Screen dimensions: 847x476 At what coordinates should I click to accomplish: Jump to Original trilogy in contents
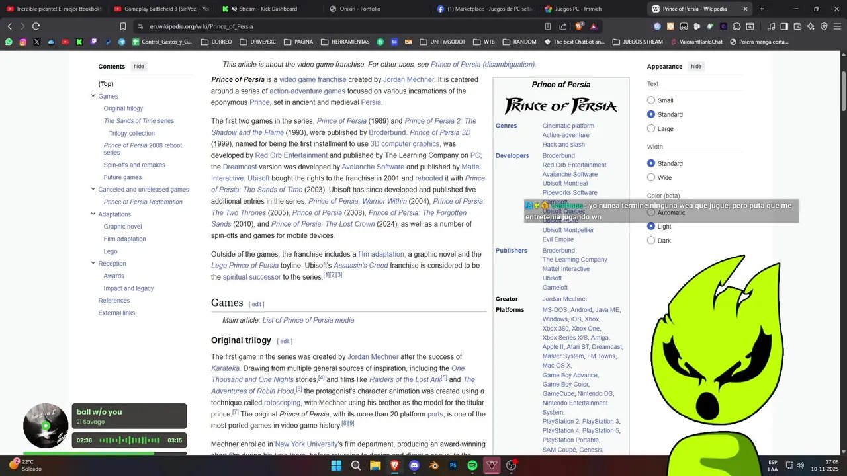(123, 108)
